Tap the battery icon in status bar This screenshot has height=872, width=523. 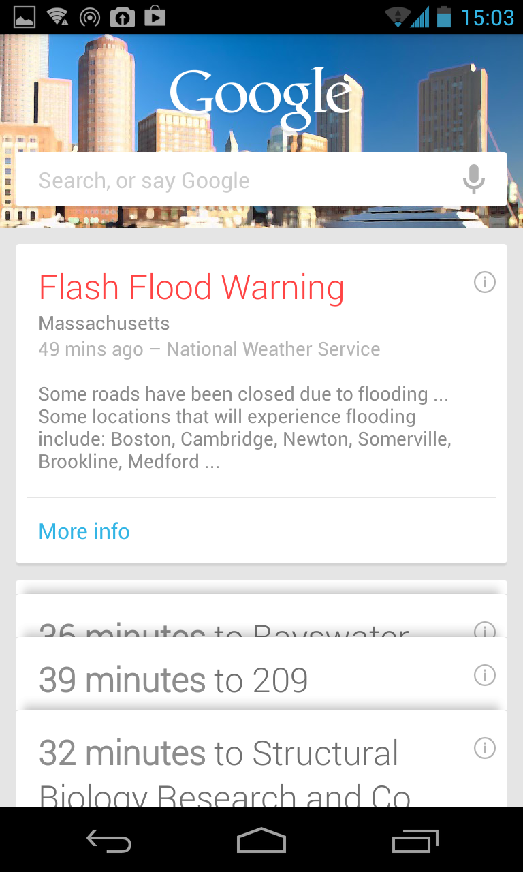point(444,16)
